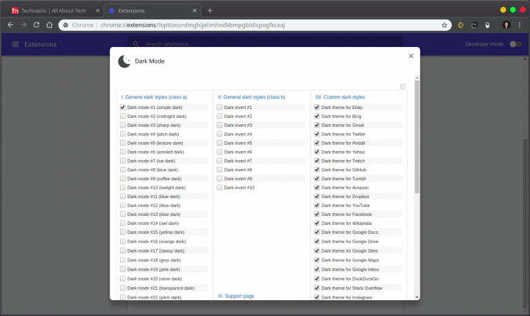Click the address bar URL

pos(193,25)
